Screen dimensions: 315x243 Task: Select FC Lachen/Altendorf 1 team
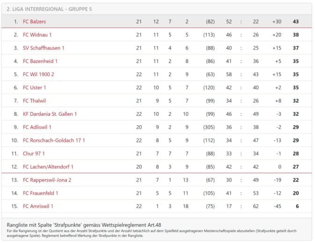(x=48, y=167)
